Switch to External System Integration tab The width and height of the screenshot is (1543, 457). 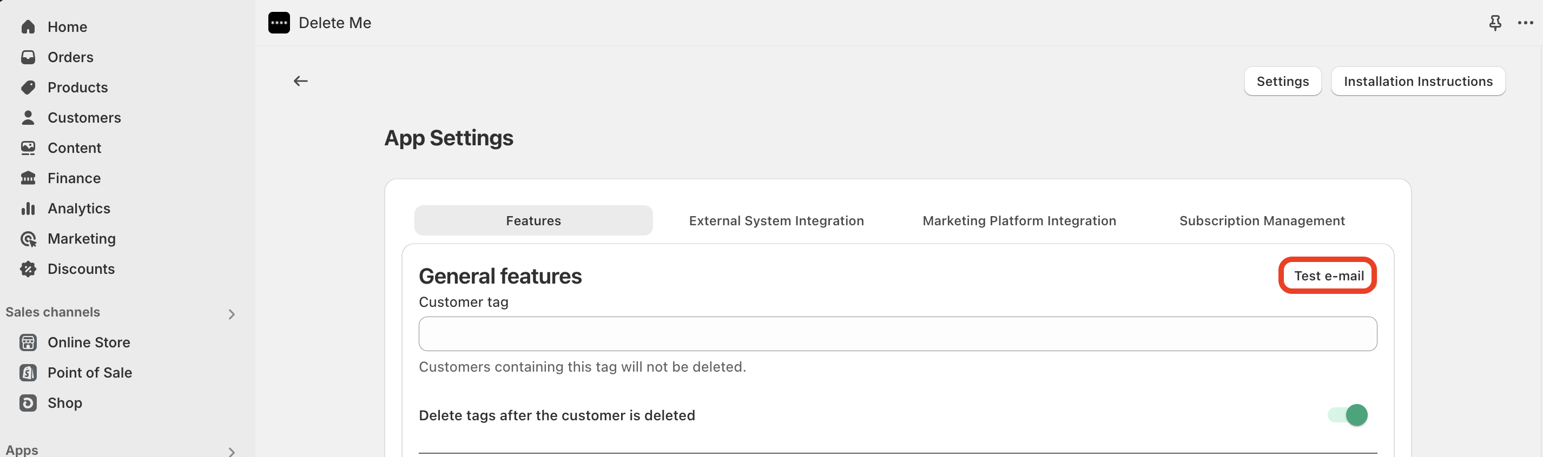click(776, 220)
